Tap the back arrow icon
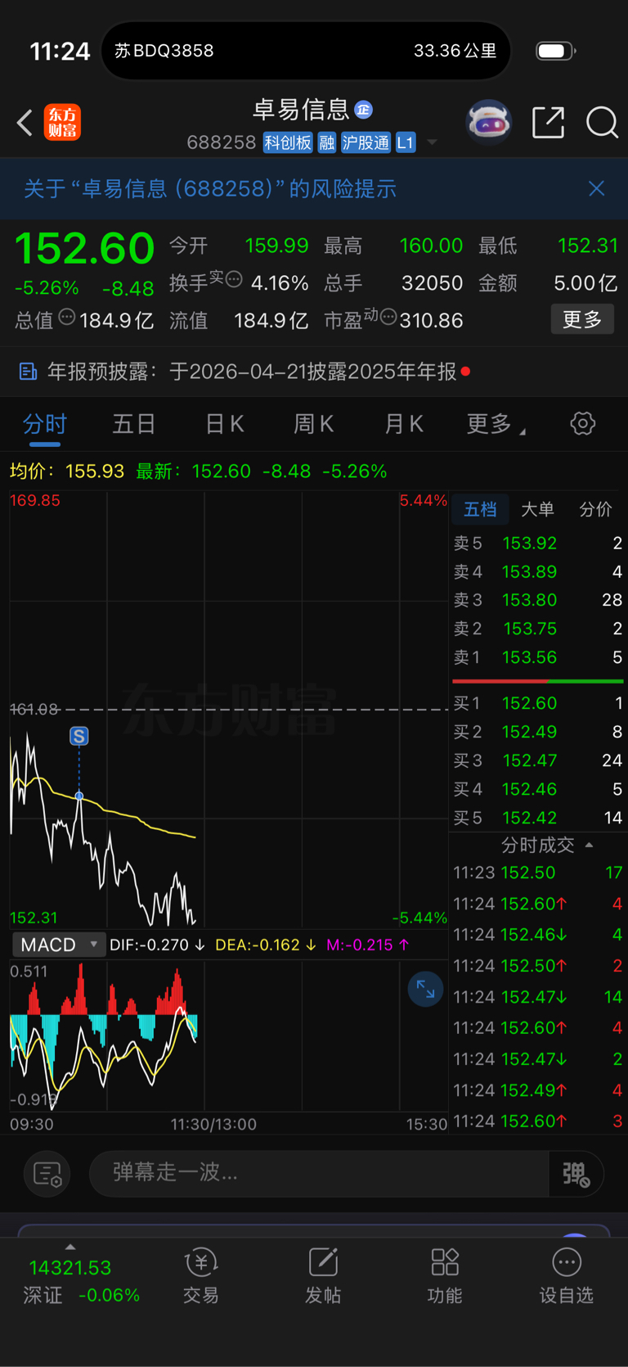 [x=25, y=124]
